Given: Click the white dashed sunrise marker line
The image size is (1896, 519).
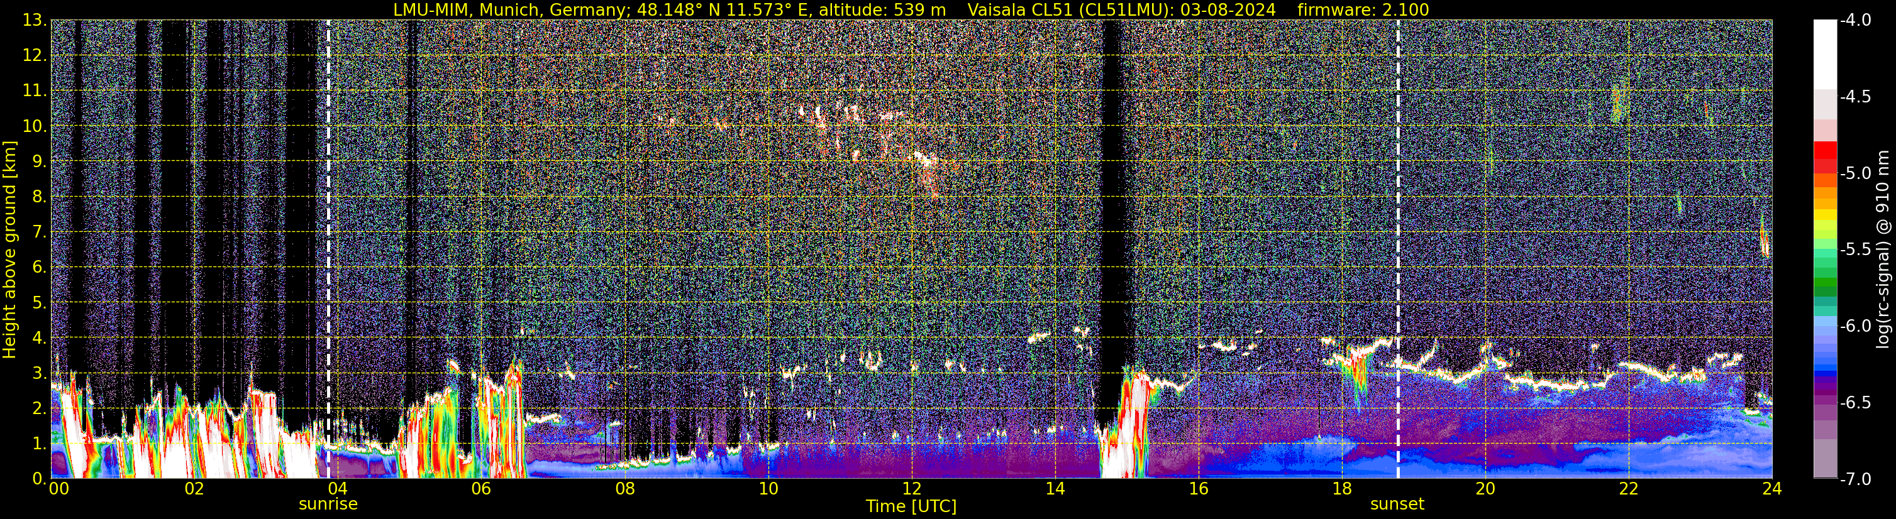Looking at the screenshot, I should [328, 249].
